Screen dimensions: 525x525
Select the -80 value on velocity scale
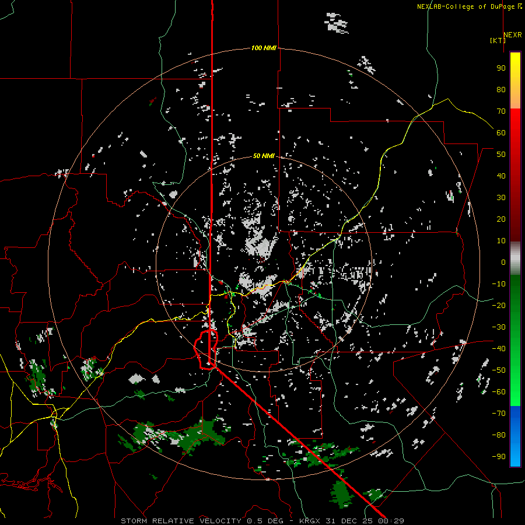(499, 435)
